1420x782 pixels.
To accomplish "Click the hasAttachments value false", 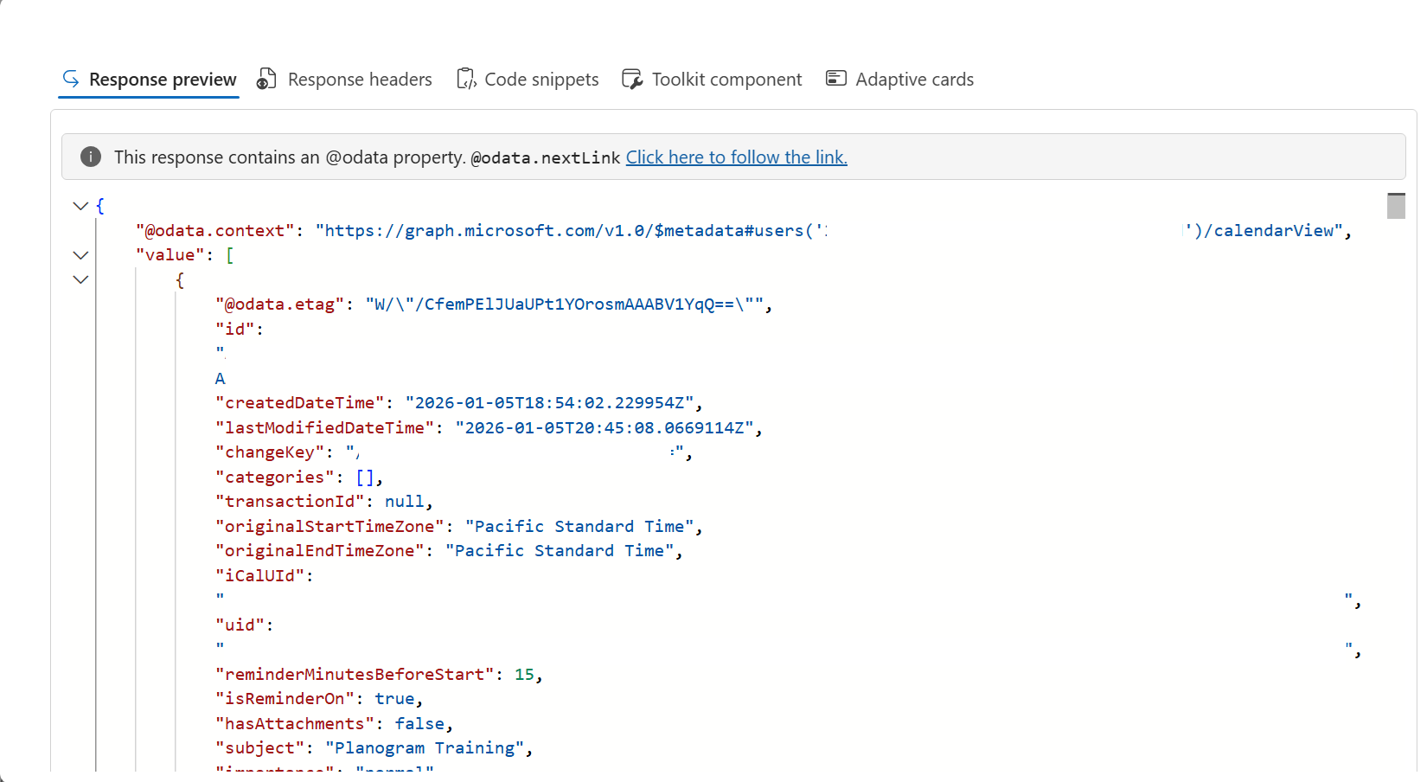I will (x=419, y=724).
